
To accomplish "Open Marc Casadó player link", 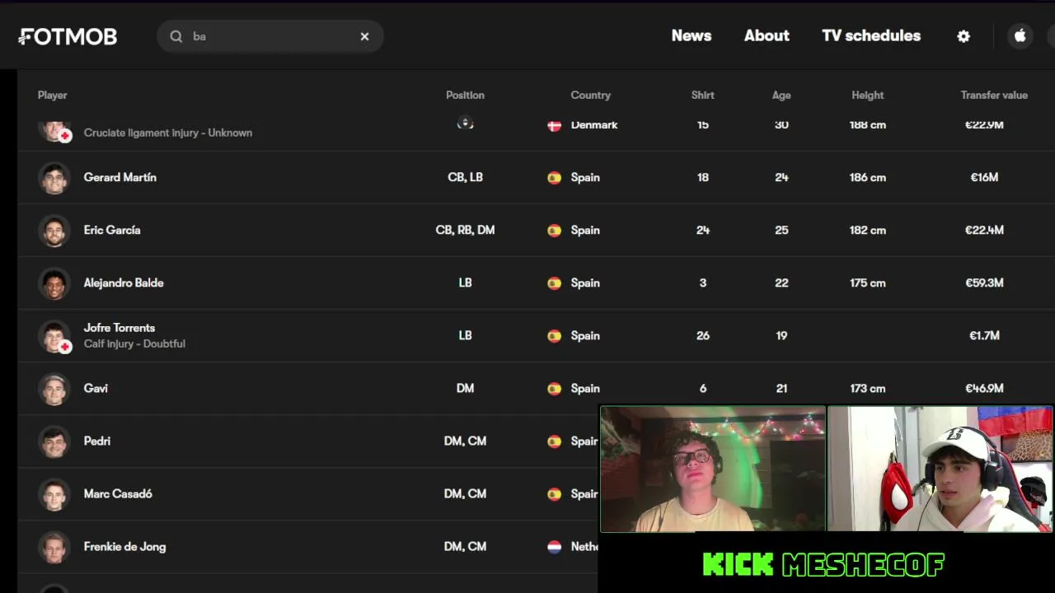I will coord(118,493).
